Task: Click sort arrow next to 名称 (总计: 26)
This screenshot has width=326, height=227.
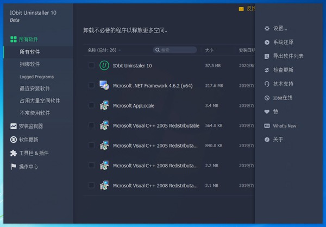Action: pos(120,51)
